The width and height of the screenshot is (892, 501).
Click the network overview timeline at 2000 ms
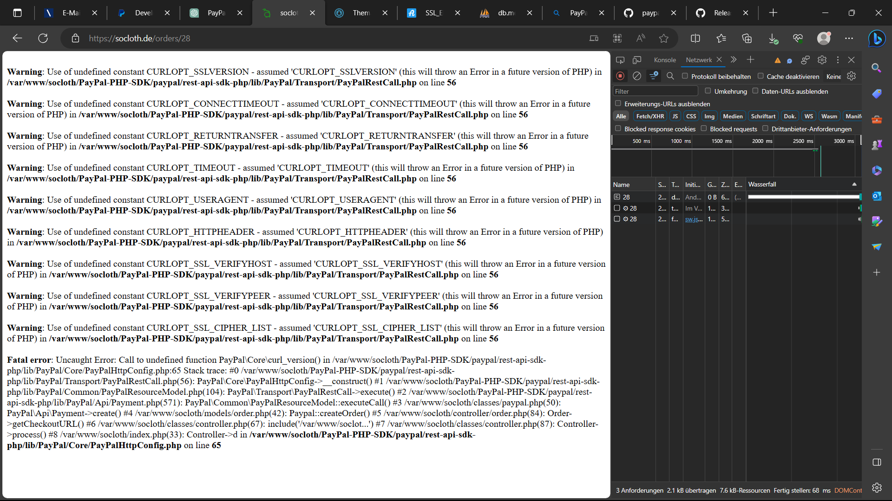click(762, 141)
